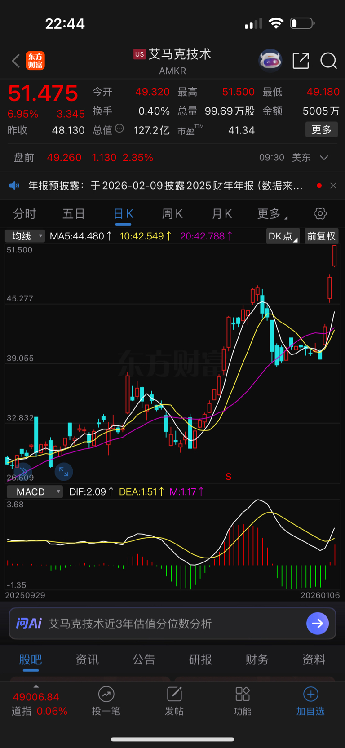Tap the 发帖 compose icon
The height and width of the screenshot is (748, 345).
point(174,694)
